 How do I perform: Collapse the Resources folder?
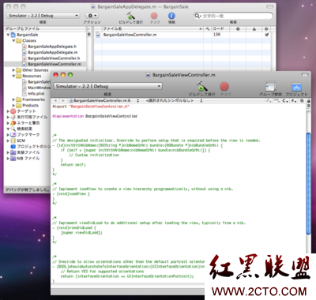click(13, 76)
